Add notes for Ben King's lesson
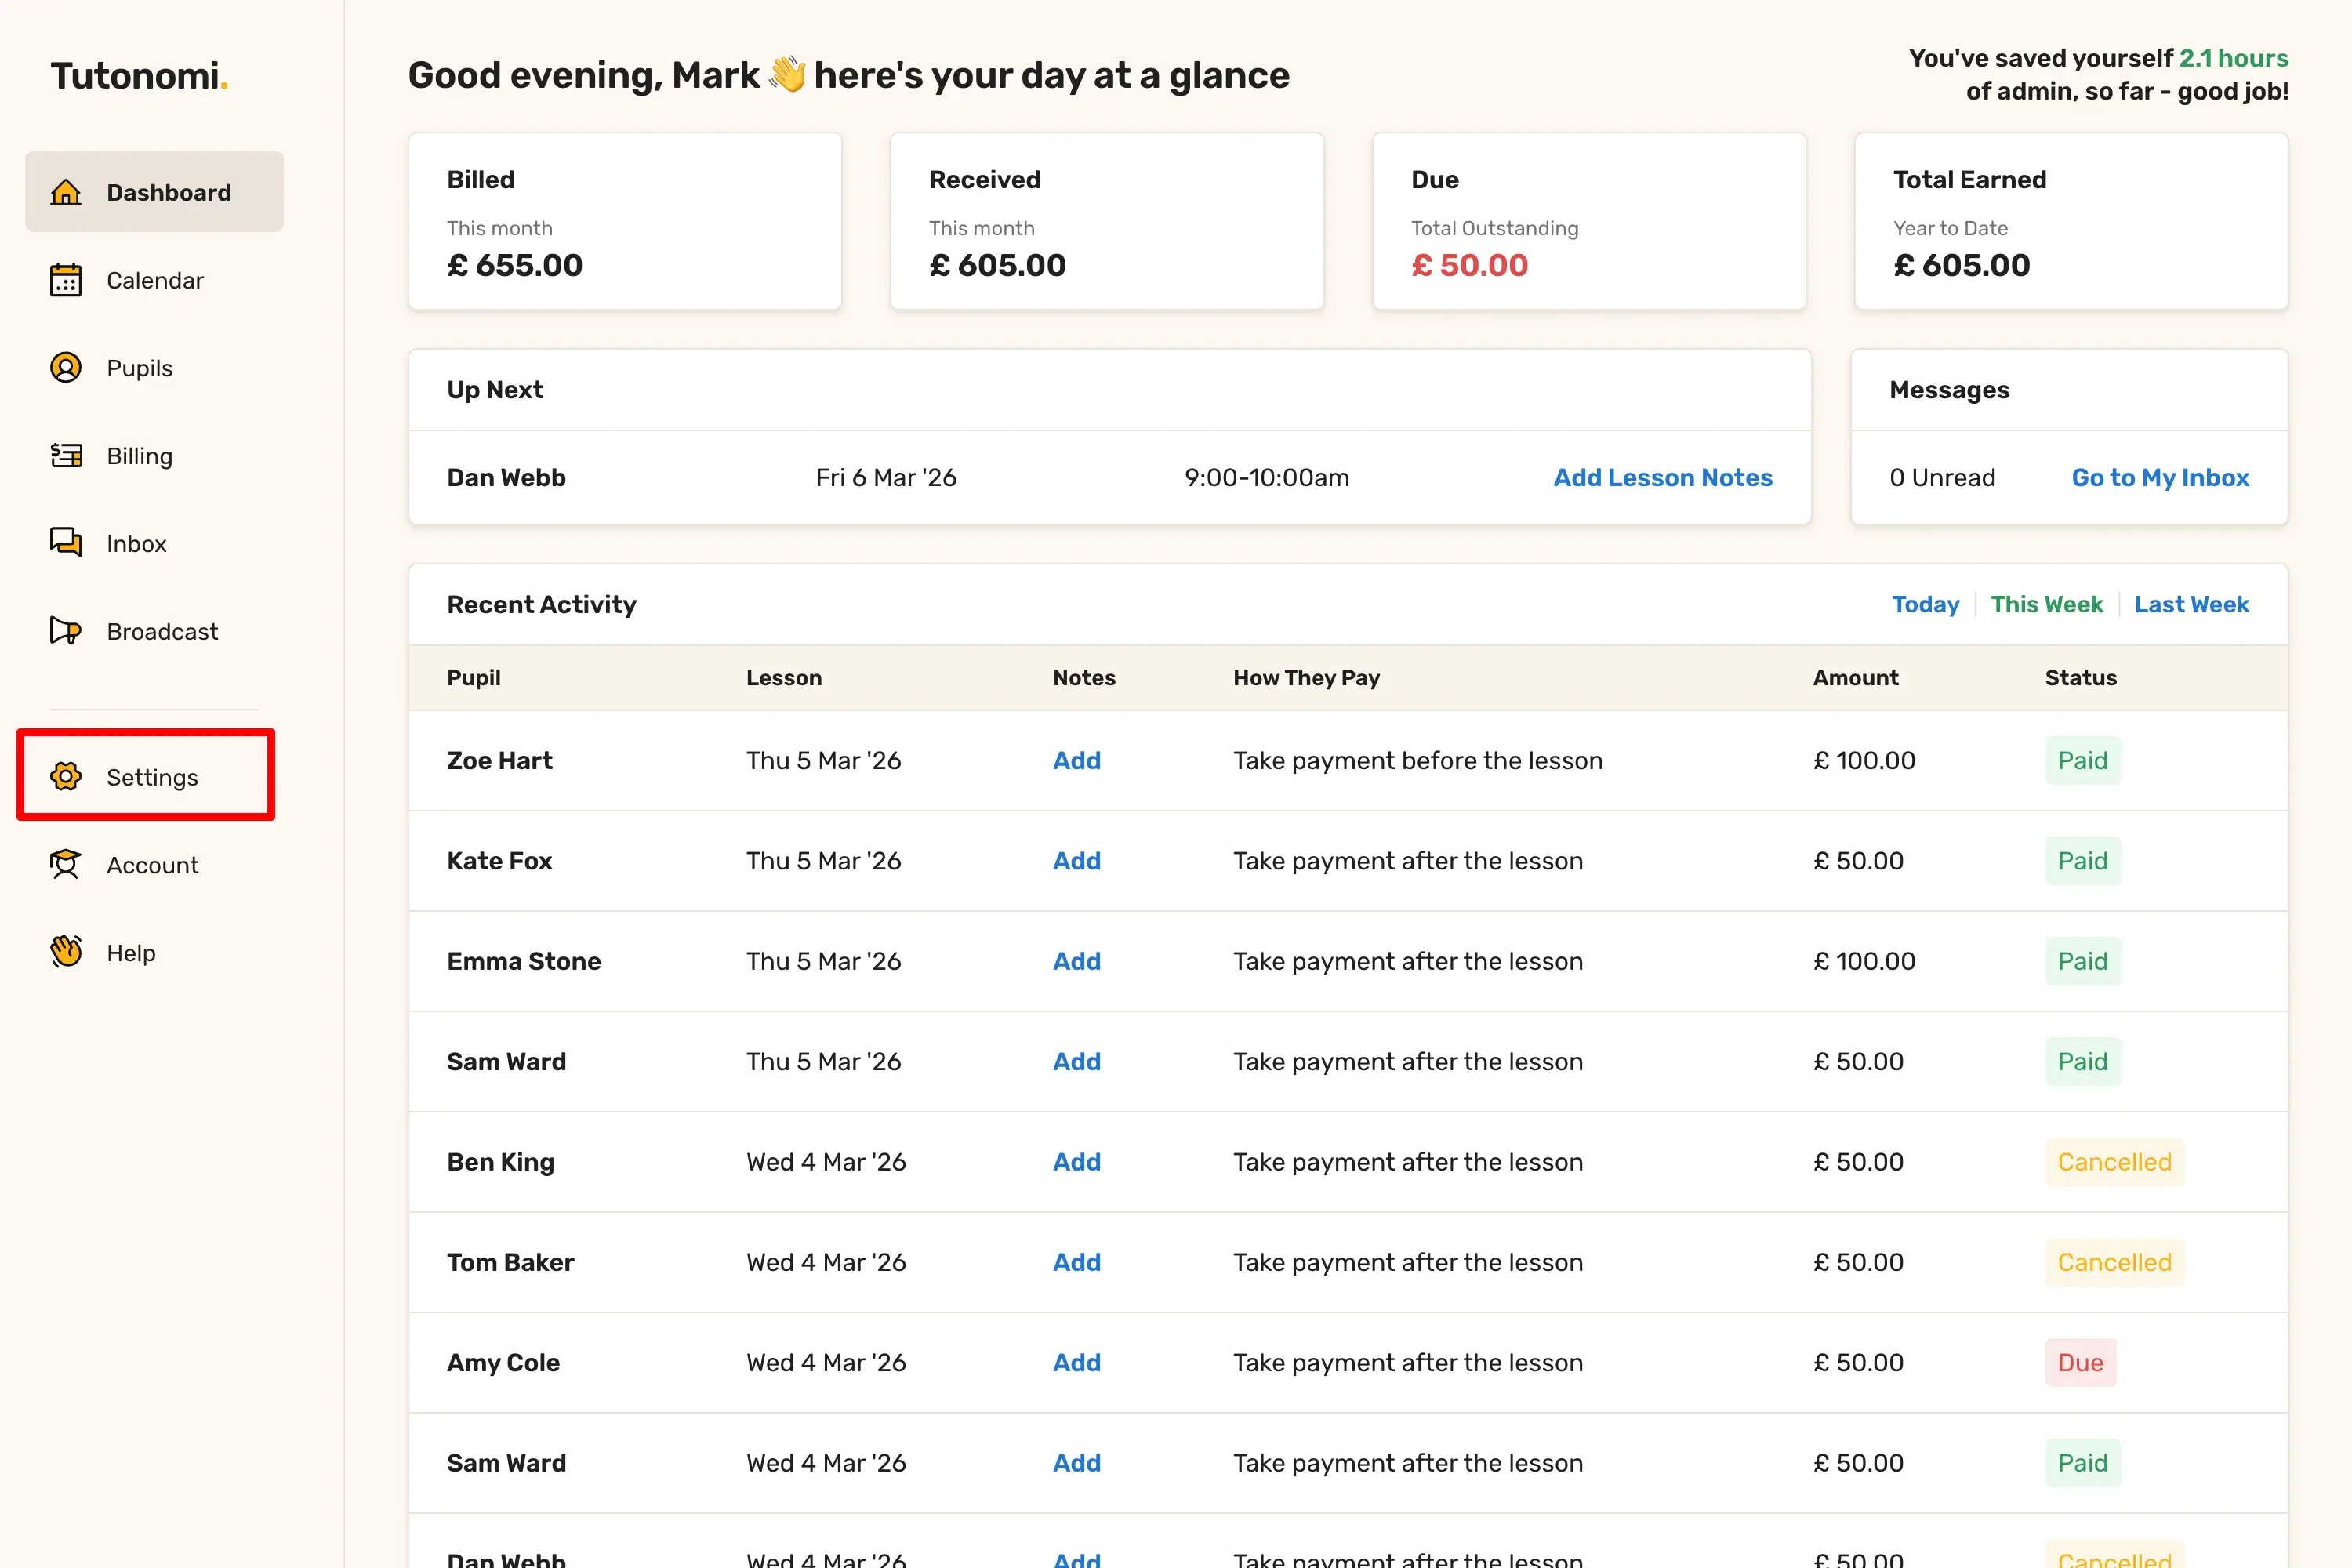This screenshot has height=1568, width=2352. tap(1076, 1162)
